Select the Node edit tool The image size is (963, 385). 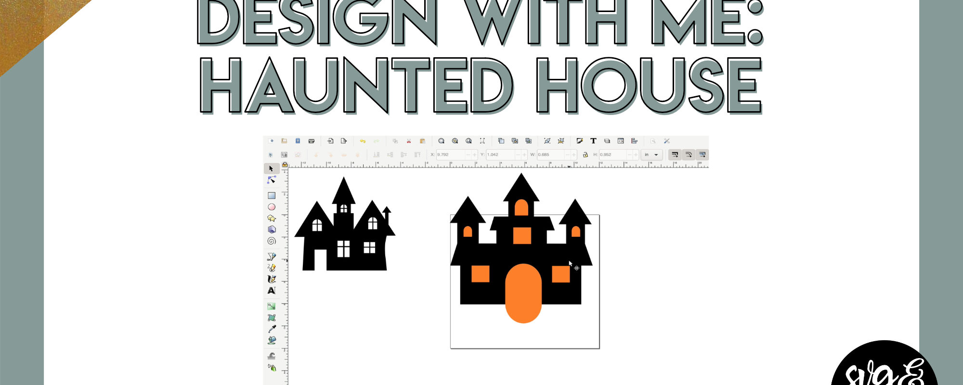pyautogui.click(x=272, y=180)
